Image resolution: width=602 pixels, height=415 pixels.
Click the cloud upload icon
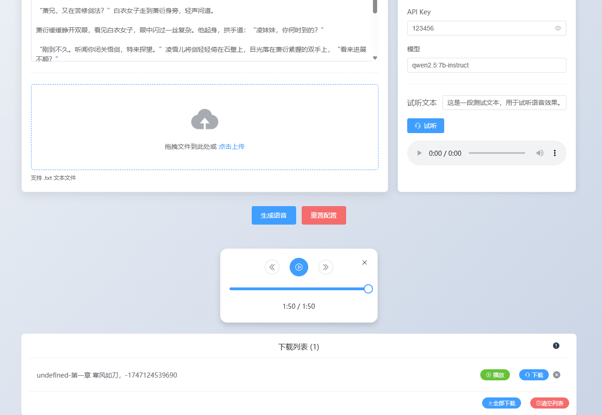click(x=205, y=120)
